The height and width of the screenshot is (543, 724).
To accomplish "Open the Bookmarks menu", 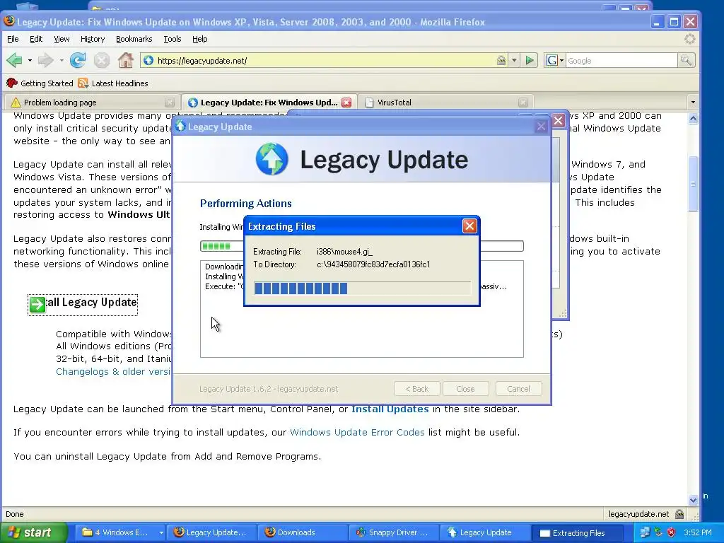I will tap(134, 40).
